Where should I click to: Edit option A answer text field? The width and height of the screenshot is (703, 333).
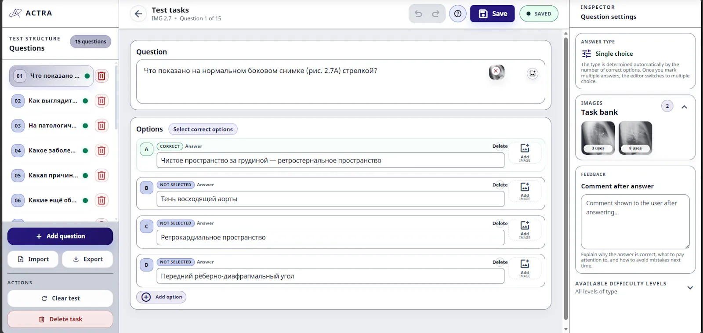(x=330, y=160)
